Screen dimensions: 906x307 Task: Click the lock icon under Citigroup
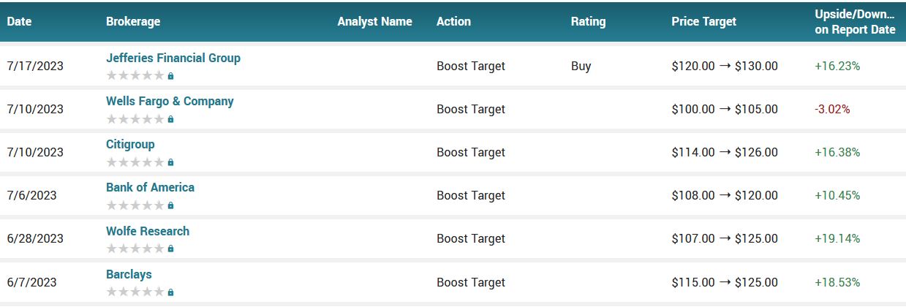click(x=170, y=162)
